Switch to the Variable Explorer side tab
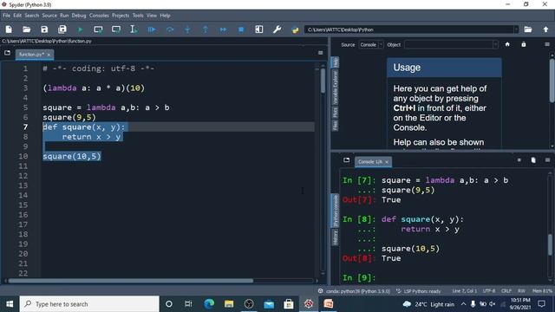This screenshot has height=312, width=555. [x=335, y=87]
